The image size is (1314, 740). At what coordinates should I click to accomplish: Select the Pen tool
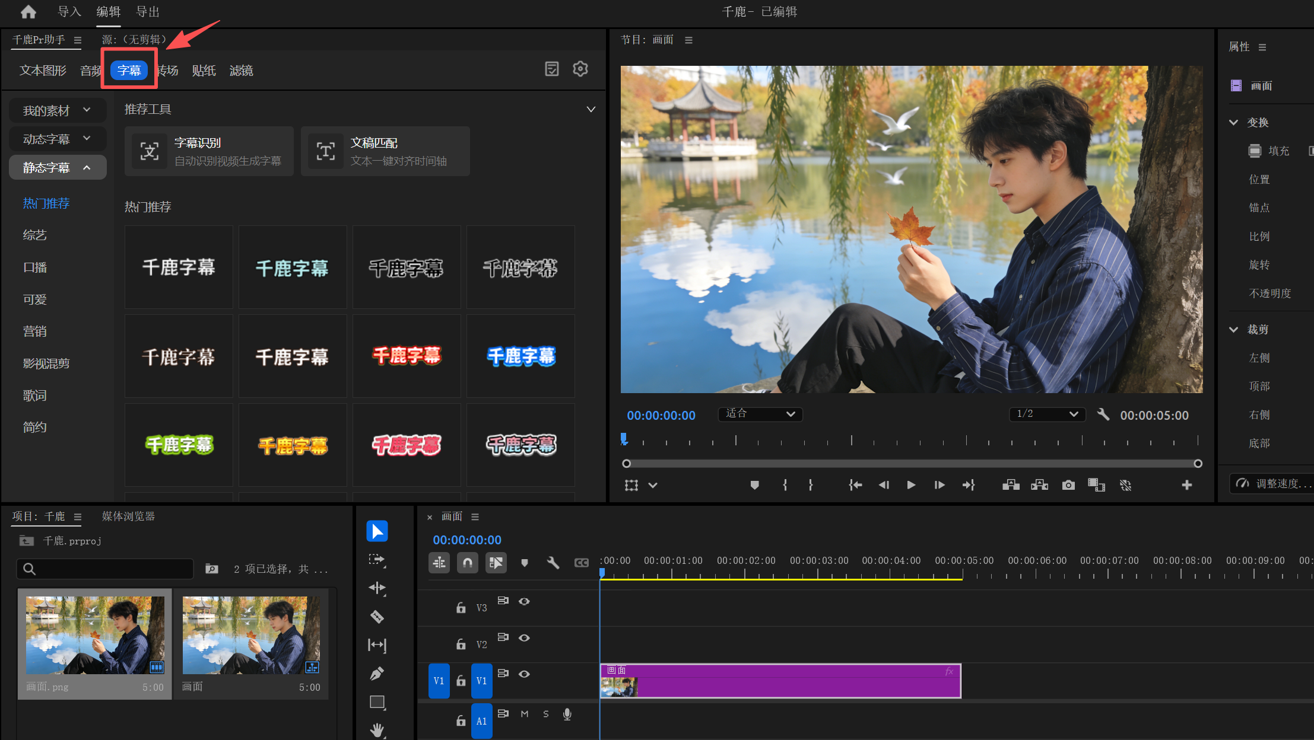pos(377,674)
